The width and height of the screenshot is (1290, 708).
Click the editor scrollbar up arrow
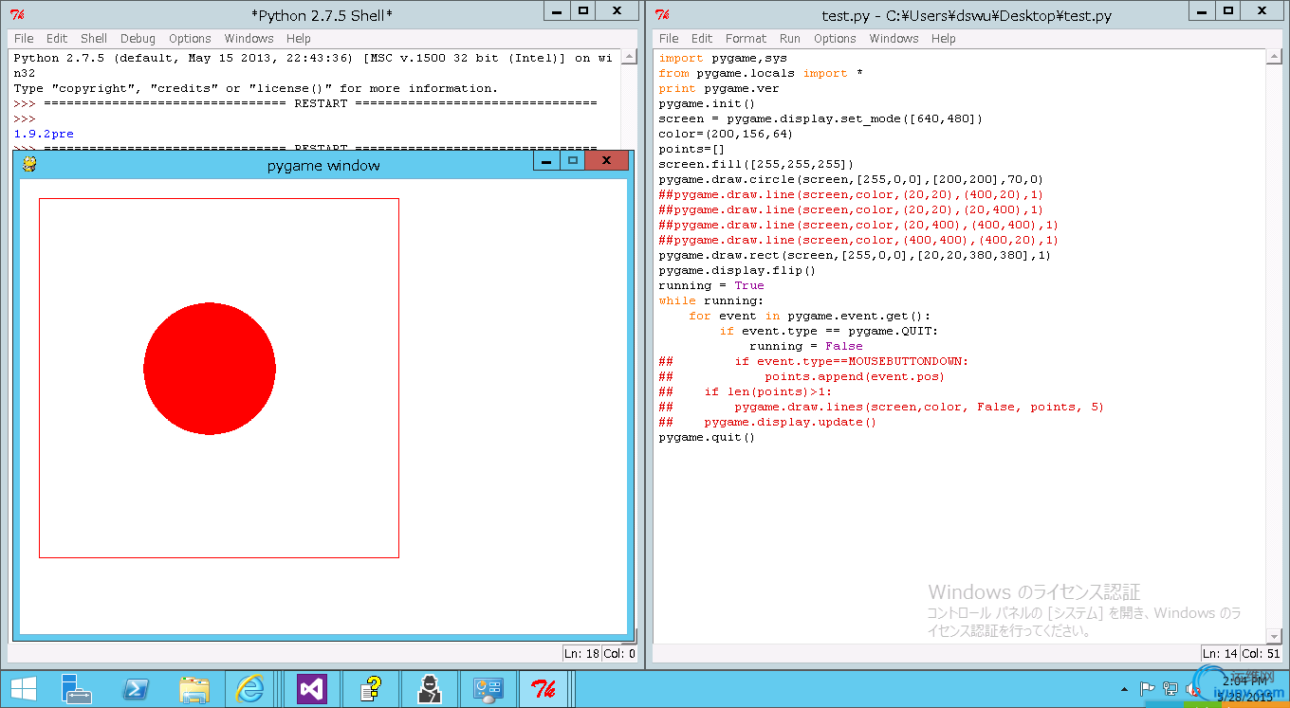[1275, 58]
